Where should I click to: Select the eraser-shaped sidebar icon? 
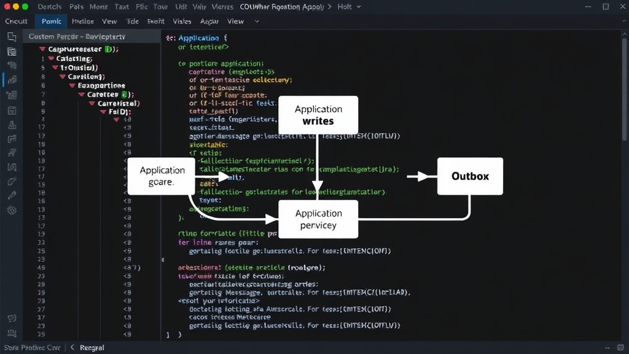pos(12,181)
